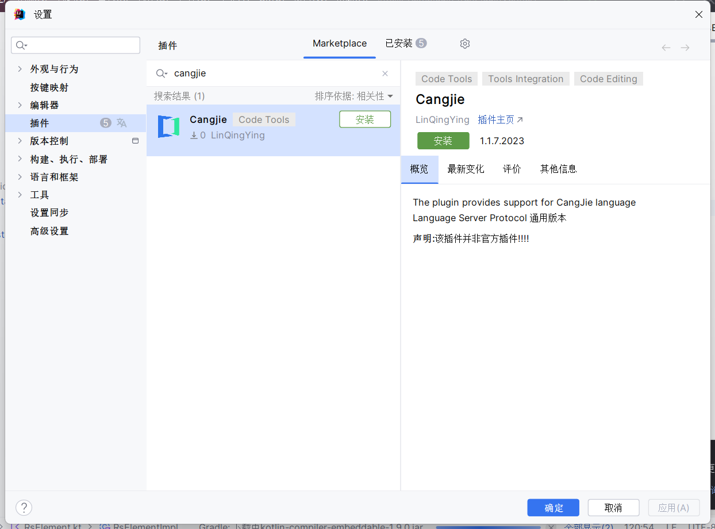Click the Cangjie plugin logo icon
This screenshot has width=715, height=529.
168,126
